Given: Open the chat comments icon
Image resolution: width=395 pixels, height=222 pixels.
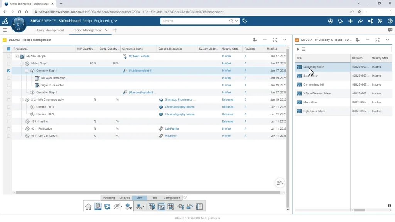Looking at the screenshot, I should 390,30.
